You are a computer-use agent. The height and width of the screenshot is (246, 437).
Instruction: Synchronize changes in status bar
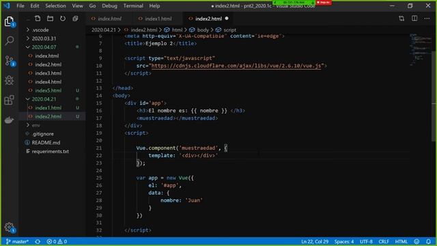[x=38, y=241]
